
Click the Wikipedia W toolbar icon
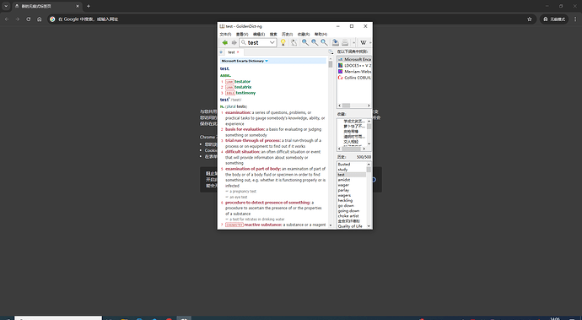(x=364, y=43)
